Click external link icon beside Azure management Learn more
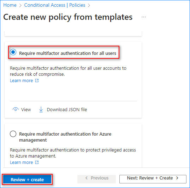Image resolution: width=190 pixels, height=188 pixels. 37,162
